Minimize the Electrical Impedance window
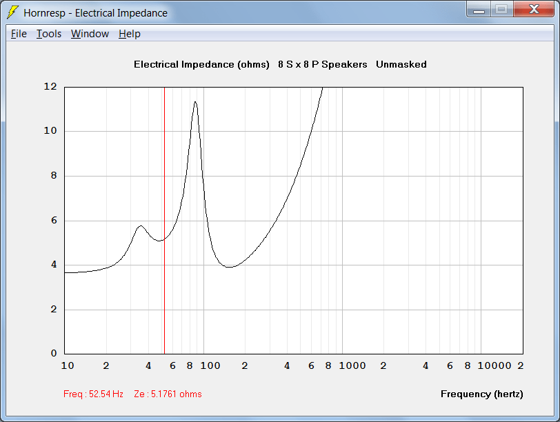560x422 pixels. (x=479, y=10)
